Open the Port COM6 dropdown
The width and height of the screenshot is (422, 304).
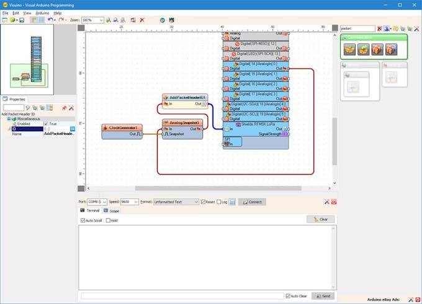click(104, 202)
